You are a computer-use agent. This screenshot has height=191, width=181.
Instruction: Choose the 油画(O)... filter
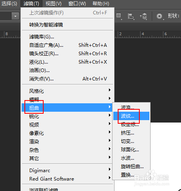click(x=67, y=70)
